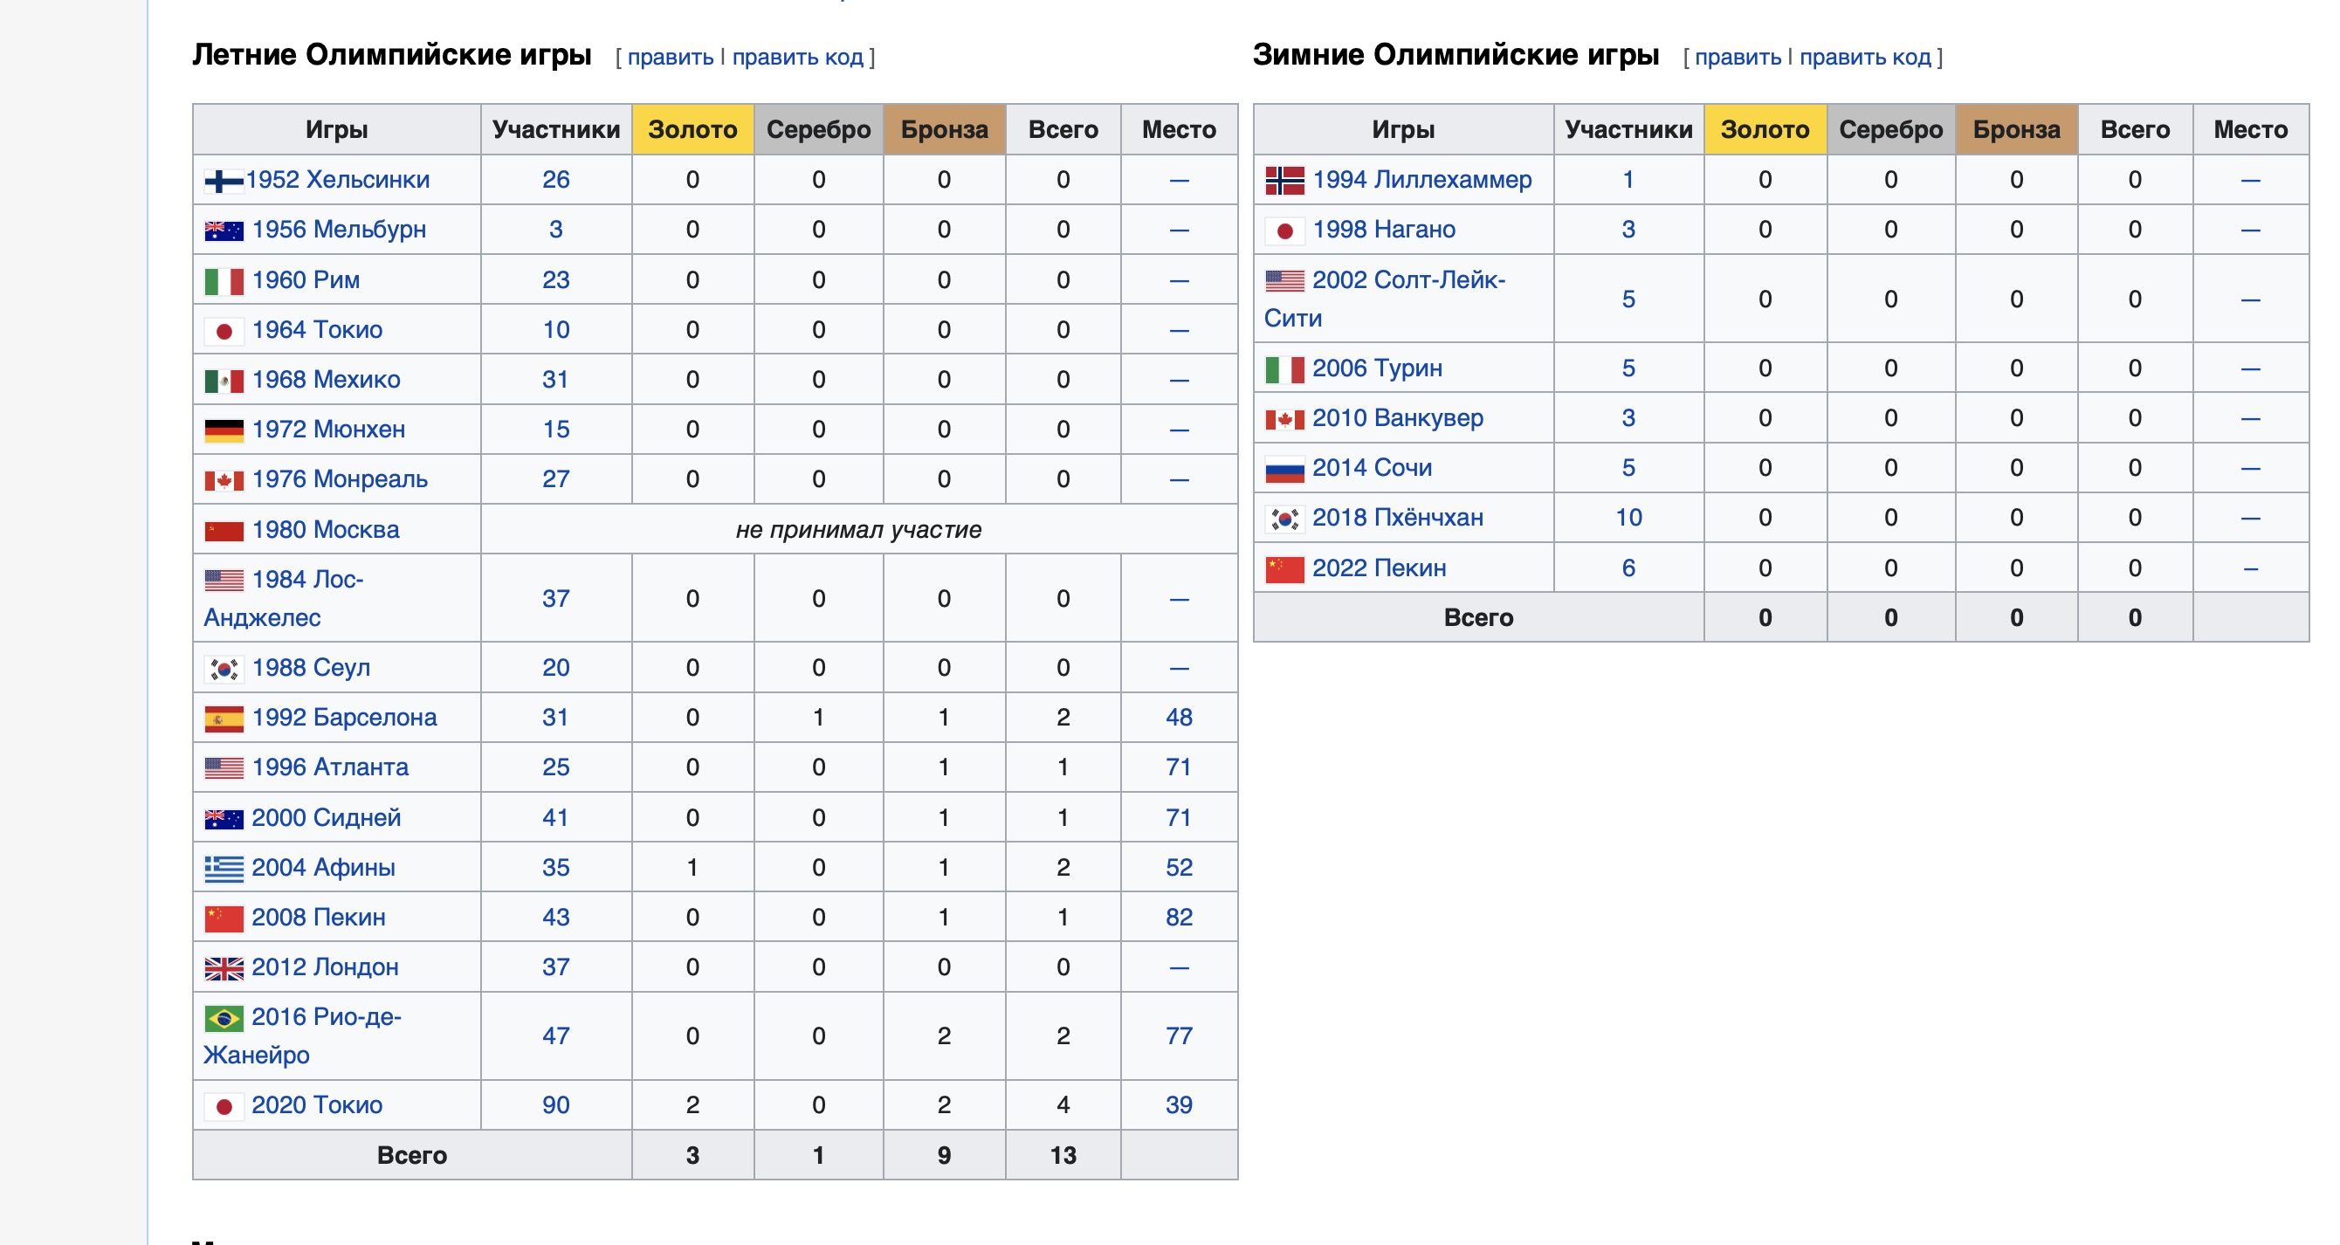Click the winter table 'Серебро' column header
The width and height of the screenshot is (2340, 1245).
pos(1890,130)
